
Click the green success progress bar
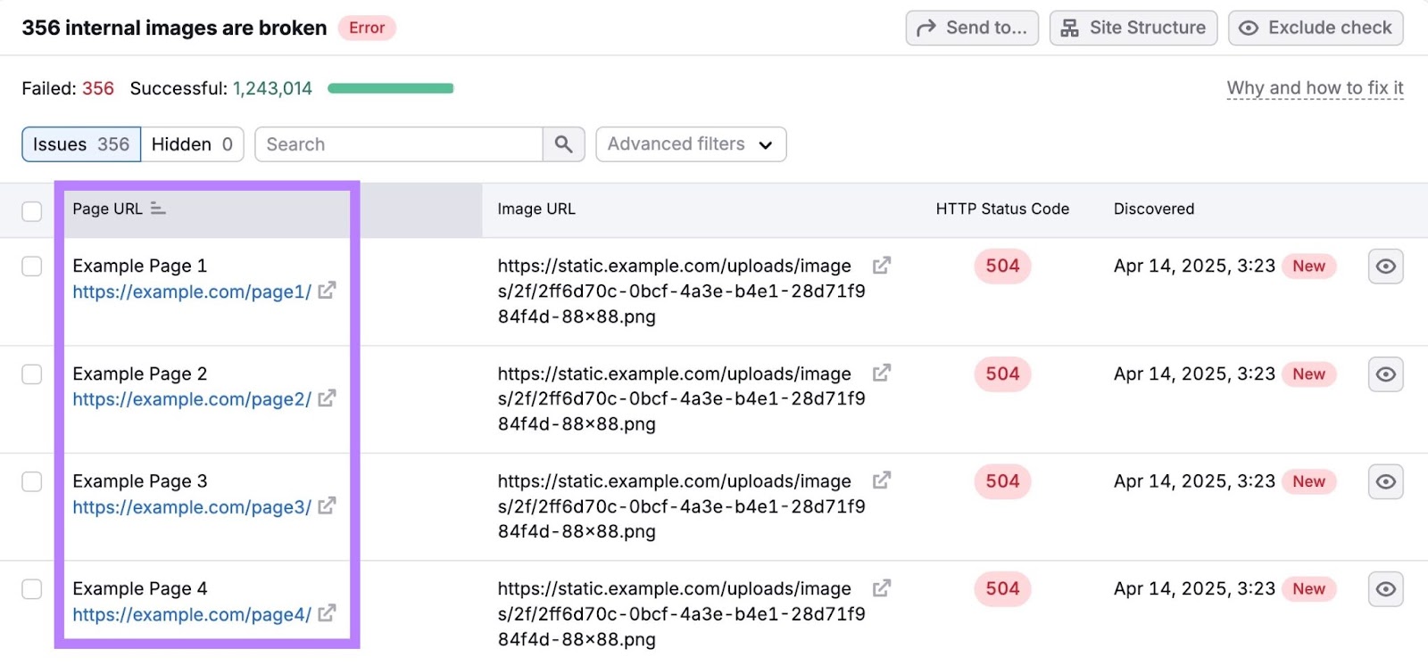(x=390, y=88)
